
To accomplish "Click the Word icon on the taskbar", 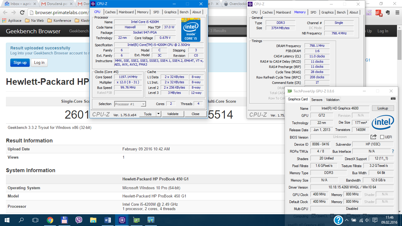I will click(x=107, y=220).
